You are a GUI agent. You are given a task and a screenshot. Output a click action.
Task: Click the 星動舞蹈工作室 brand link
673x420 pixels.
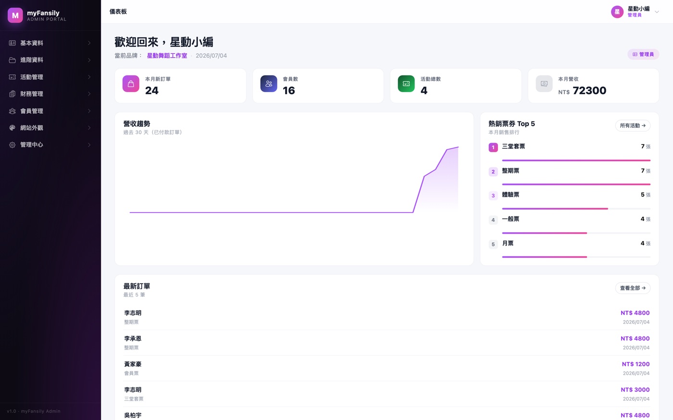167,56
